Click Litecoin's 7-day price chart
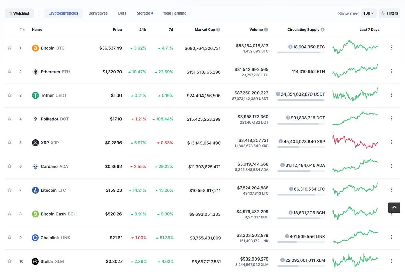405x272 pixels. 355,190
